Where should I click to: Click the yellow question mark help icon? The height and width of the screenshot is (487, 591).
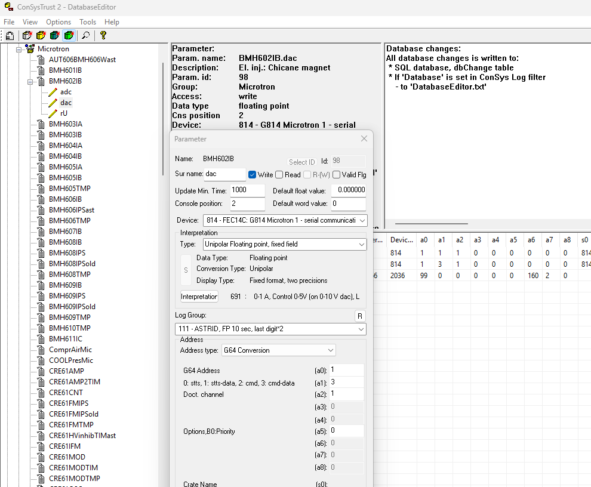(103, 36)
